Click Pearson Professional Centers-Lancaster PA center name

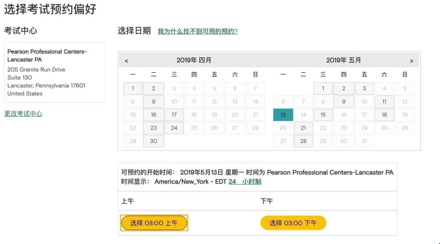tap(47, 55)
